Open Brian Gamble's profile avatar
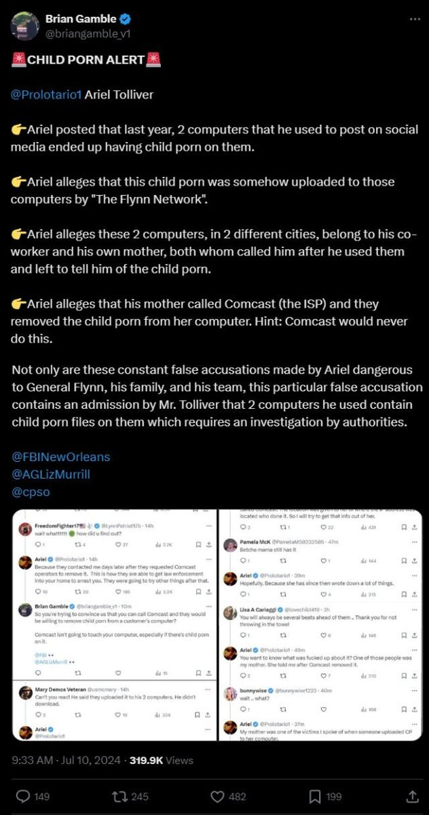 click(24, 26)
